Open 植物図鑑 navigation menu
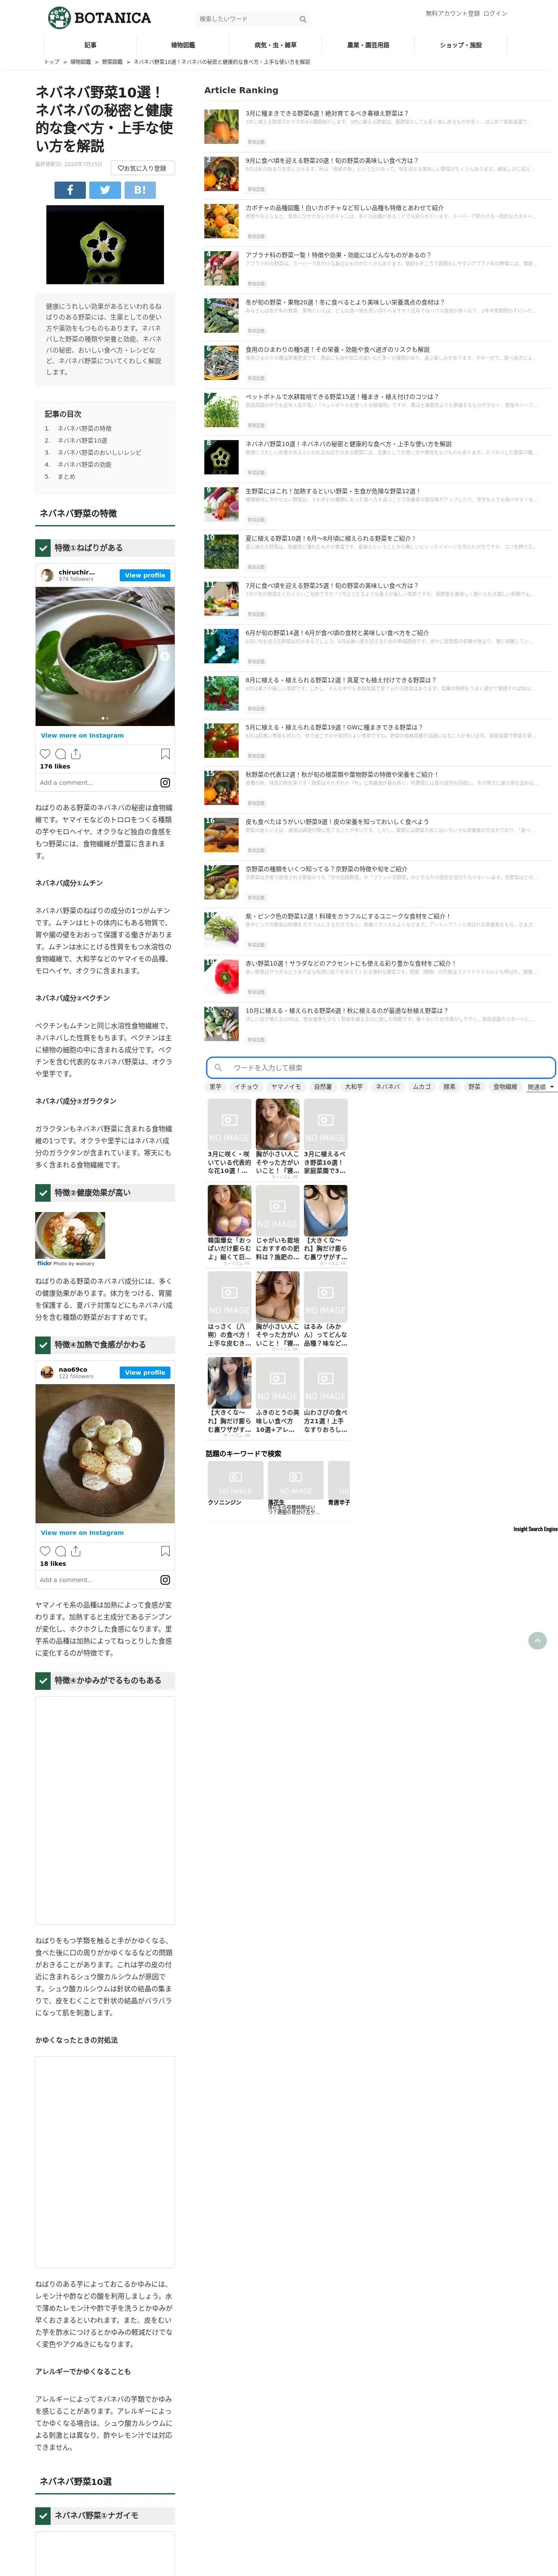Image resolution: width=558 pixels, height=2576 pixels. 183,45
